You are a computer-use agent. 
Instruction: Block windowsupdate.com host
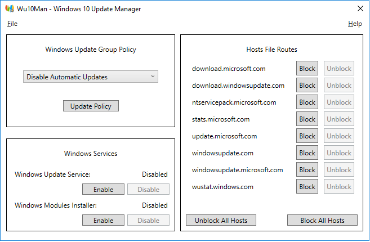click(x=307, y=153)
